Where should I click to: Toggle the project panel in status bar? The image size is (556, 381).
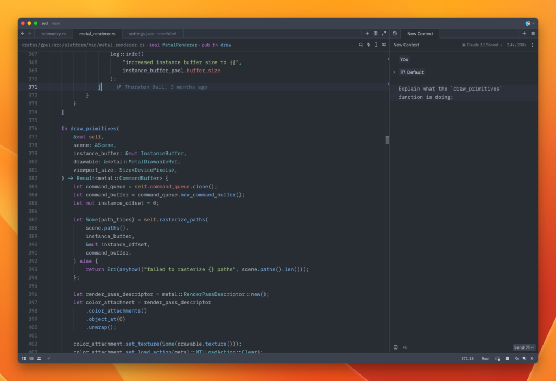(x=24, y=358)
